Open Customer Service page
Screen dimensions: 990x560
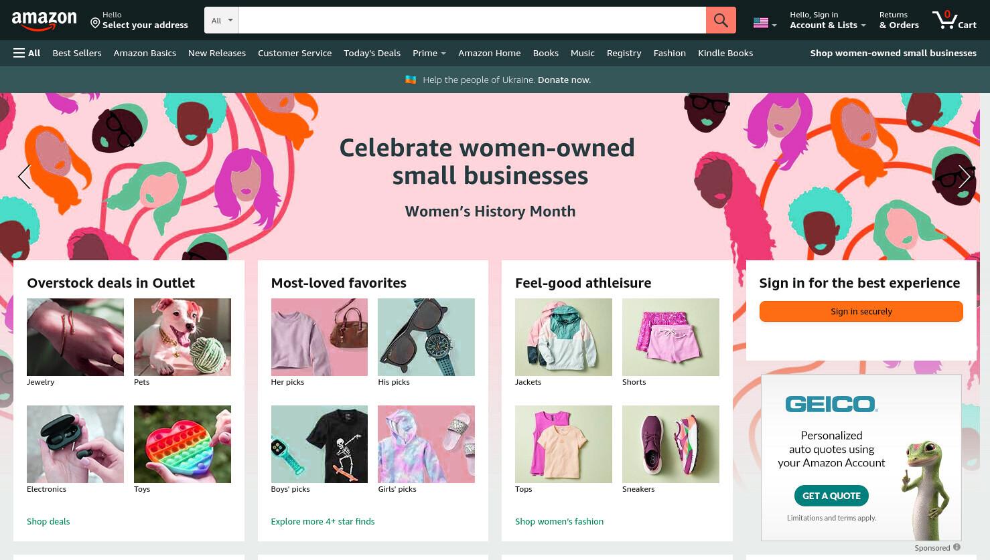(x=295, y=53)
